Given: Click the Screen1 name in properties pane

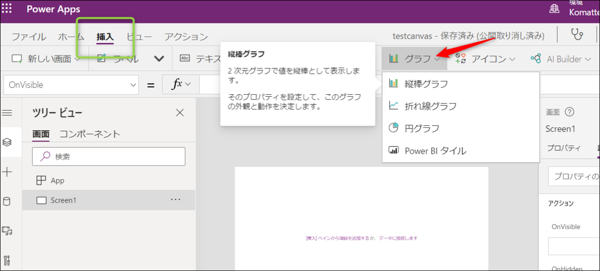Looking at the screenshot, I should (x=560, y=129).
